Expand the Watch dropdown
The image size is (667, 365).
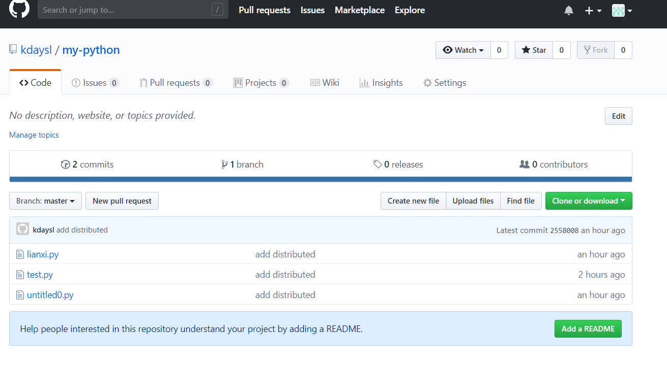[463, 50]
